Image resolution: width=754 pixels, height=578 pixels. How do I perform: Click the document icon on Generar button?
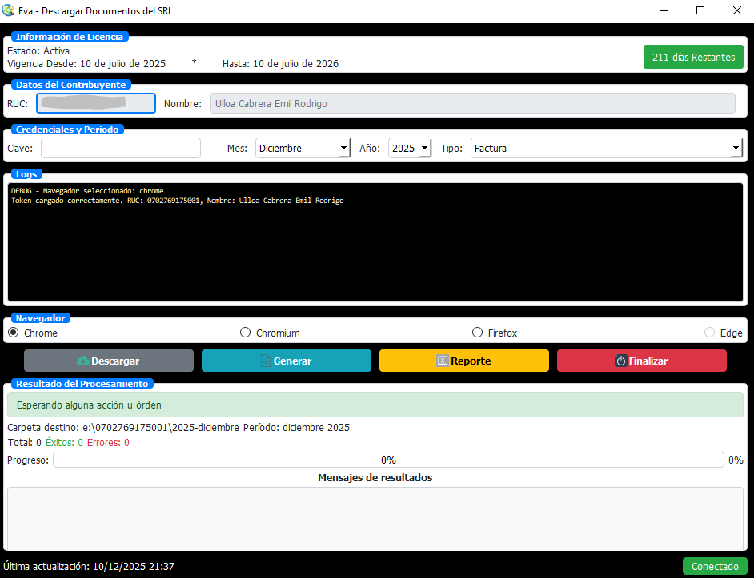point(265,361)
